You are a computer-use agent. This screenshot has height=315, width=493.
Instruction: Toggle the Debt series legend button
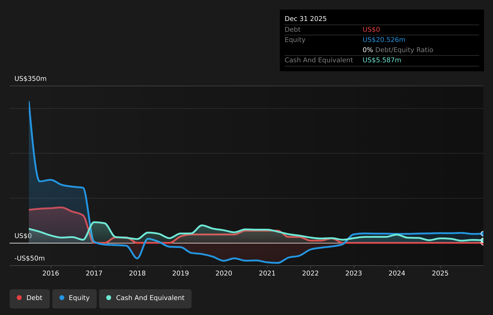click(x=30, y=299)
